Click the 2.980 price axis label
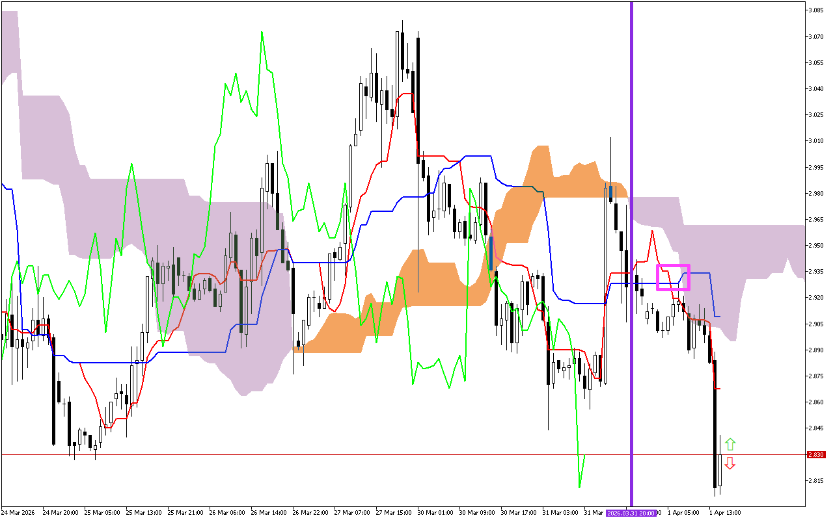Viewport: 833px width, 520px height. point(816,194)
